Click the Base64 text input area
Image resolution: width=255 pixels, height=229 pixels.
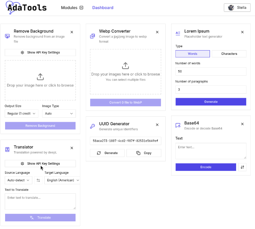coord(211,150)
